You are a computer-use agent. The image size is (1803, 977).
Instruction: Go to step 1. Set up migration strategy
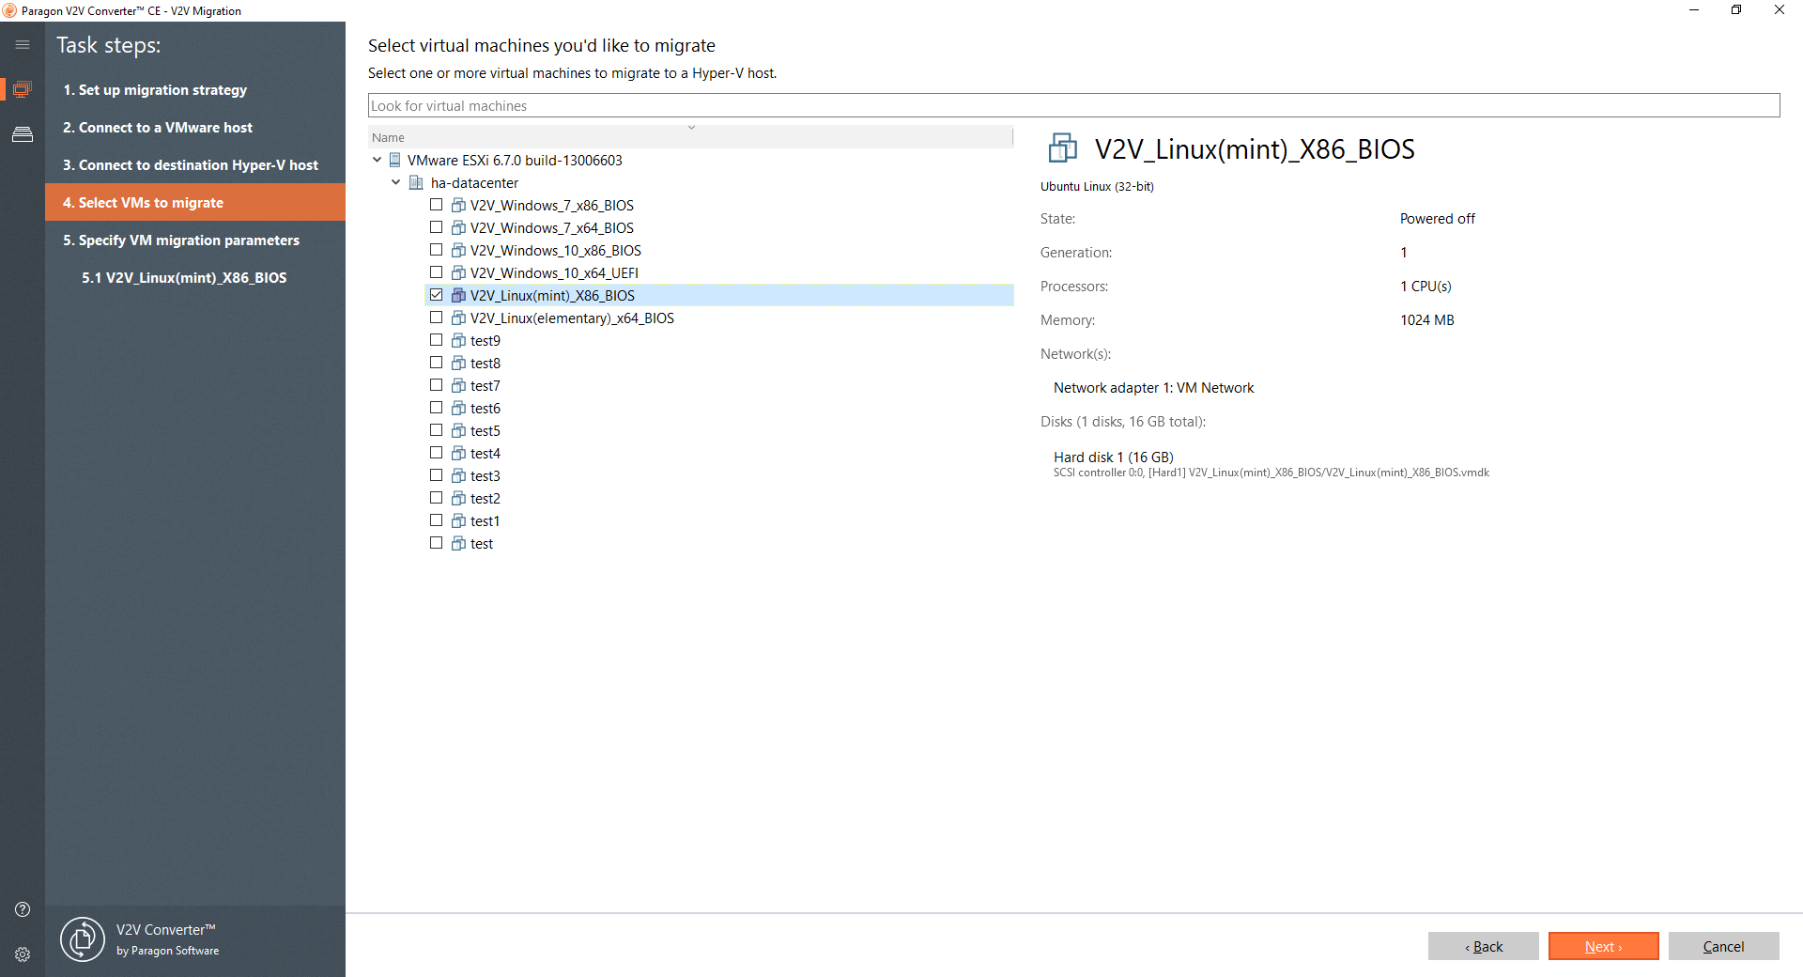[155, 89]
